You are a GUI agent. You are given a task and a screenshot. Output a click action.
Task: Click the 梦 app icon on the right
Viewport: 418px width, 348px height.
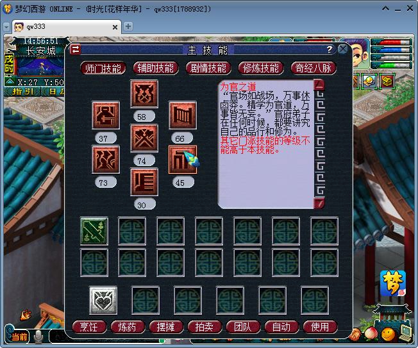393,283
